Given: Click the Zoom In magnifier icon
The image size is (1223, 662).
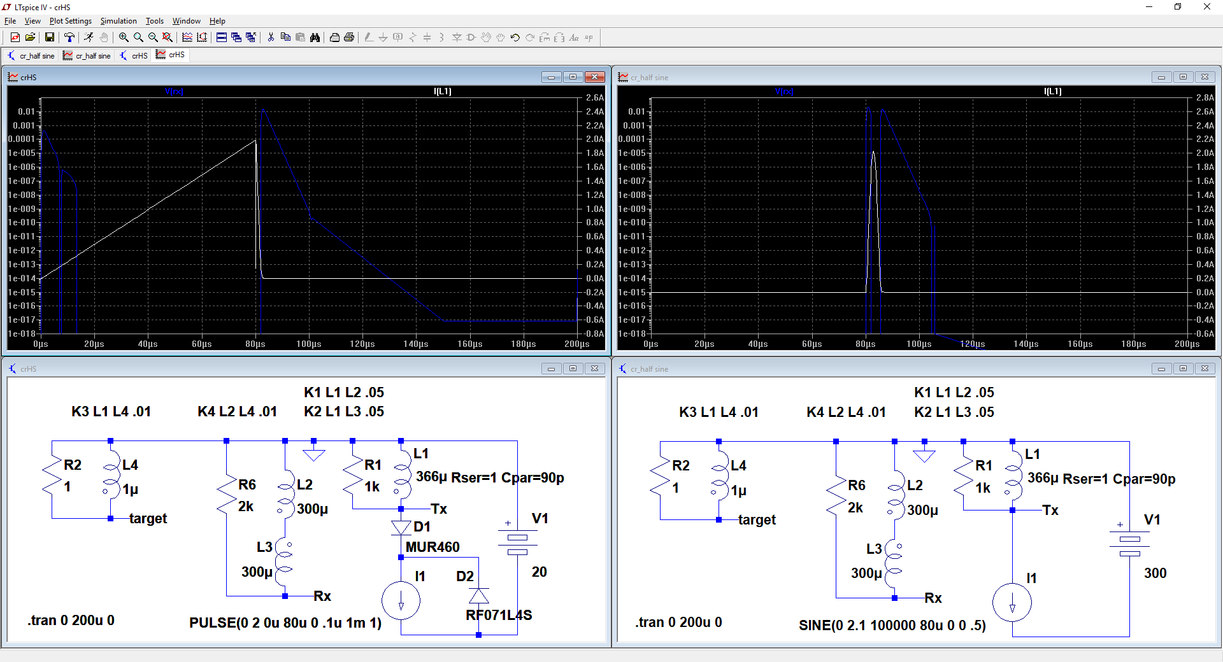Looking at the screenshot, I should pos(124,38).
